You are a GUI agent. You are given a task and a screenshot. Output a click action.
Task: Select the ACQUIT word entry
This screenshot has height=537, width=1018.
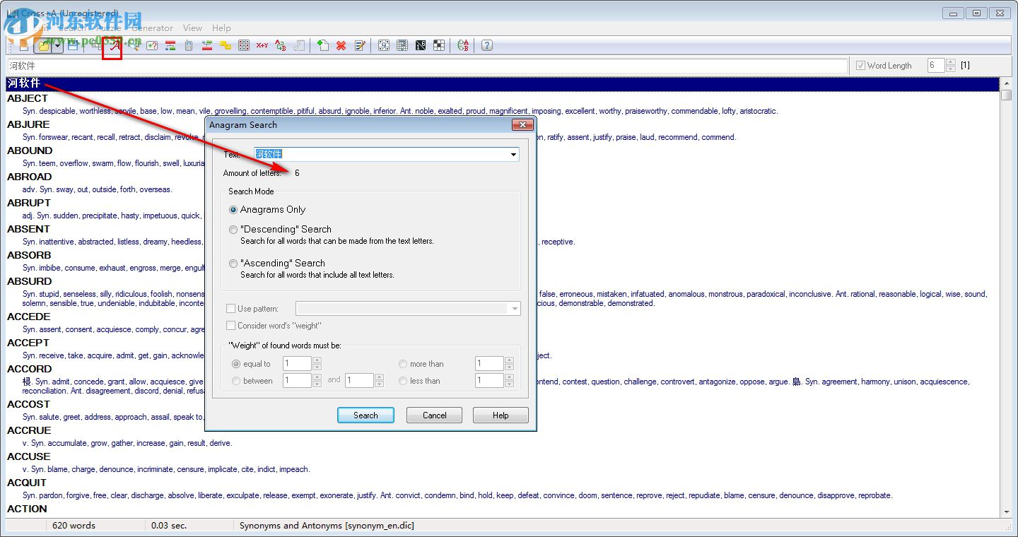27,483
